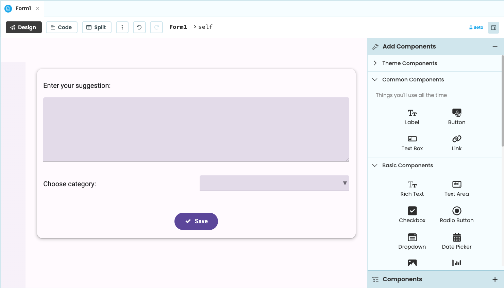
Task: Open the Beta link
Action: [475, 27]
